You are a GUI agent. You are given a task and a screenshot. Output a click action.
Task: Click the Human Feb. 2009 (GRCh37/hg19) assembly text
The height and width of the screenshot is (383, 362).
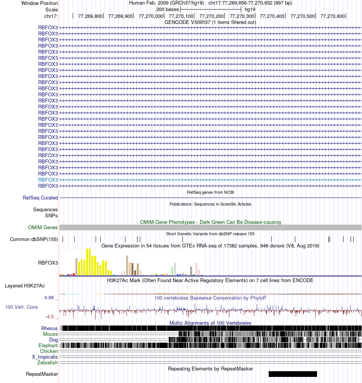pos(167,3)
